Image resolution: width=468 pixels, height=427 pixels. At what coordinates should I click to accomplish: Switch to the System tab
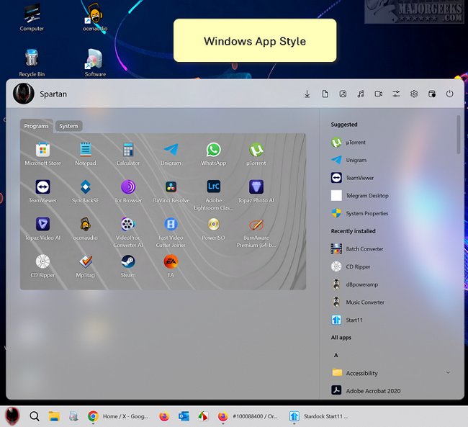tap(68, 126)
